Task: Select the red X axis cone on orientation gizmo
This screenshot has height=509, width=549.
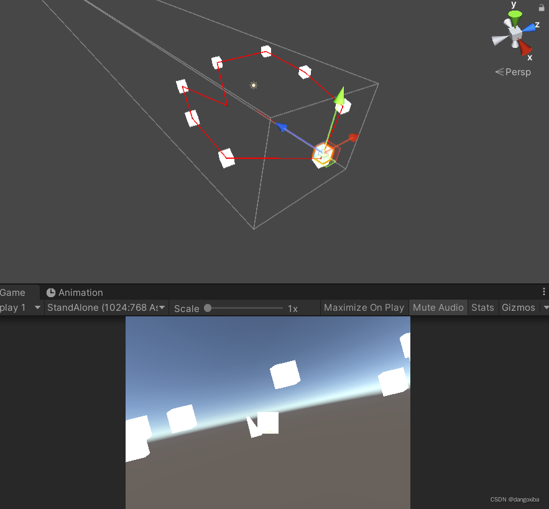Action: [x=525, y=48]
